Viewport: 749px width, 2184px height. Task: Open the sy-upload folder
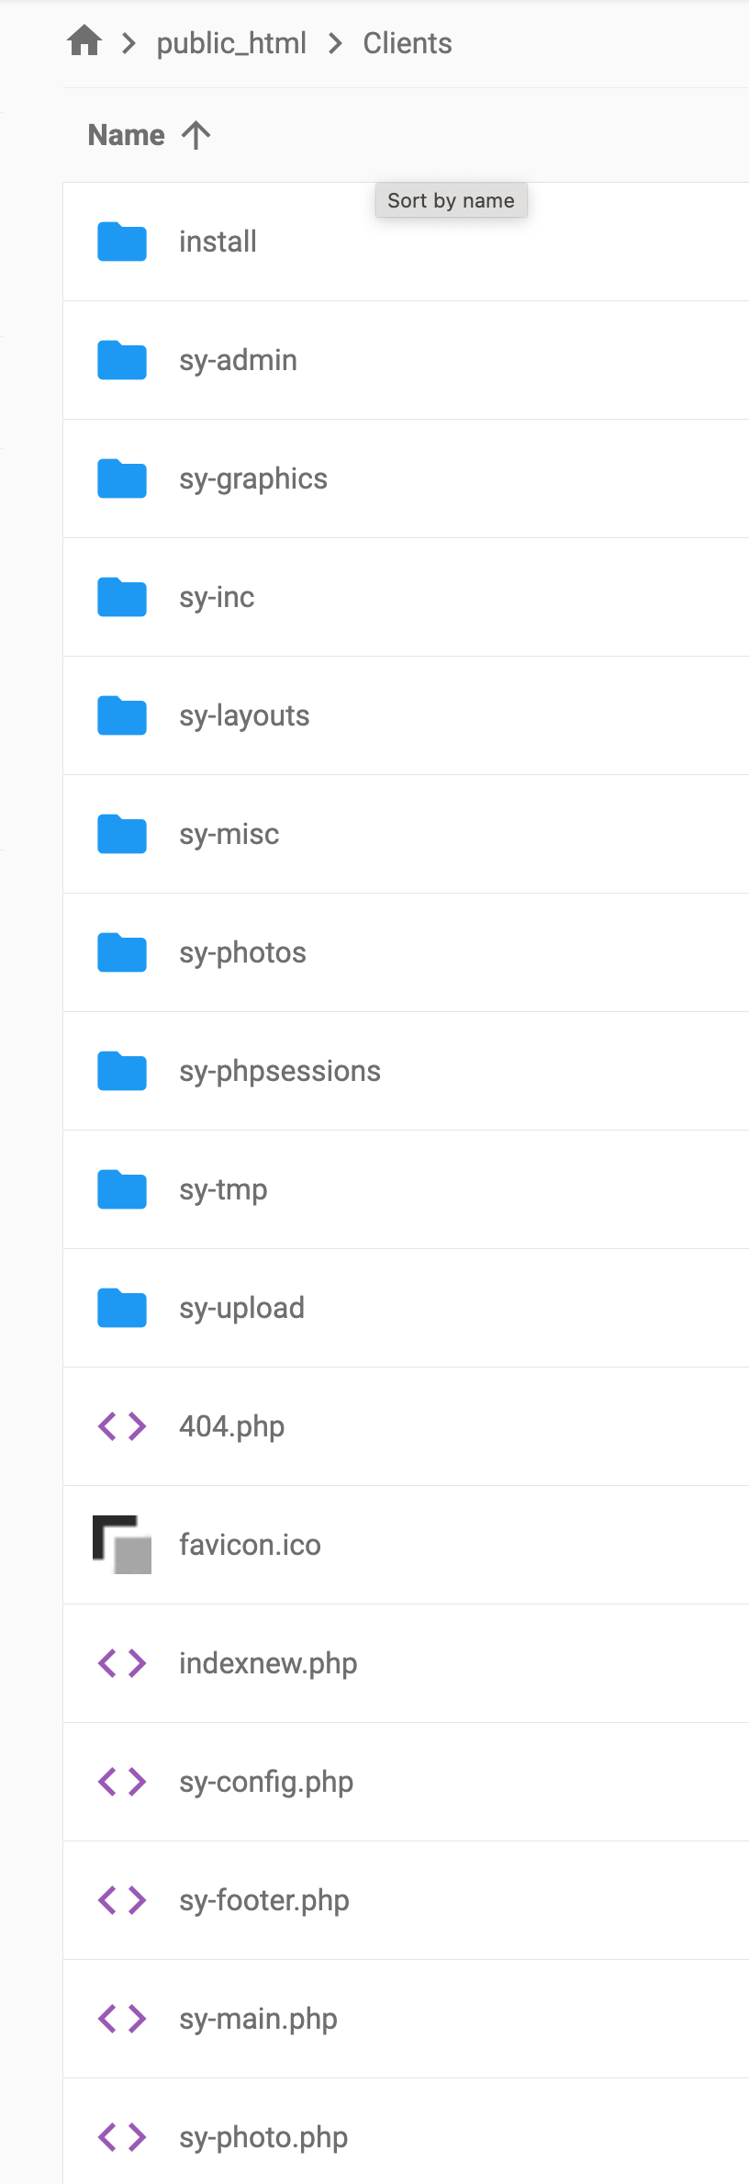(241, 1308)
